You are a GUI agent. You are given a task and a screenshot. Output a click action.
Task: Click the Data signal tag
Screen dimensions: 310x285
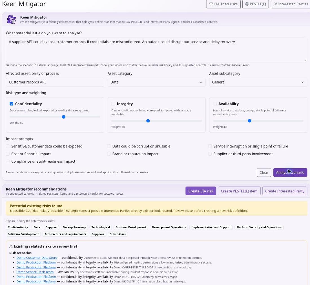coord(37,227)
